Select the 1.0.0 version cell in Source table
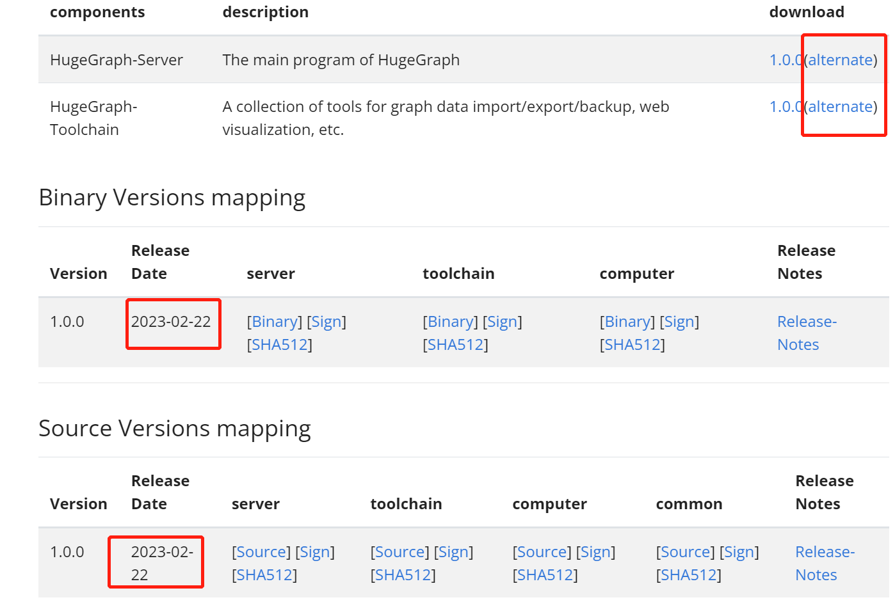895x609 pixels. coord(67,551)
